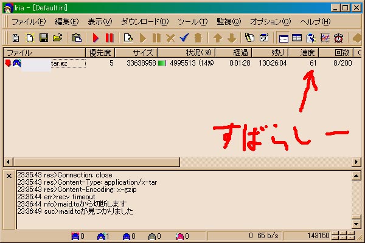The height and width of the screenshot is (243, 365).
Task: Click the remaining time 130:26:04
Action: pyautogui.click(x=273, y=63)
